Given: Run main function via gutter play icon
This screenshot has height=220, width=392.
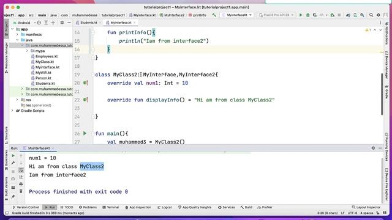Looking at the screenshot, I should click(x=85, y=133).
